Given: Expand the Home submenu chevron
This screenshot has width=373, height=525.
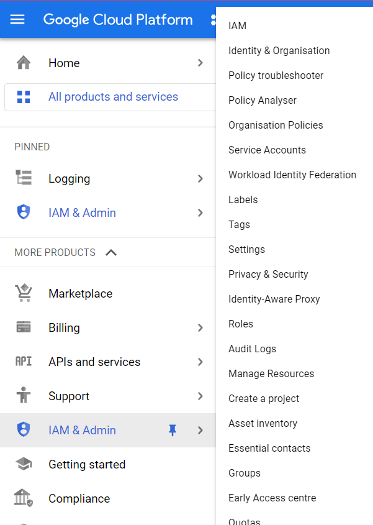Looking at the screenshot, I should point(200,63).
